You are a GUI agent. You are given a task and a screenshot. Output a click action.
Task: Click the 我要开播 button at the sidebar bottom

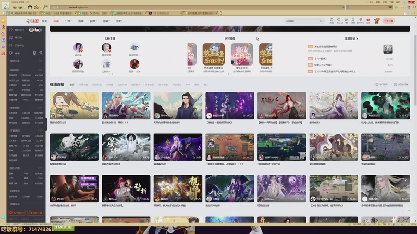35,213
